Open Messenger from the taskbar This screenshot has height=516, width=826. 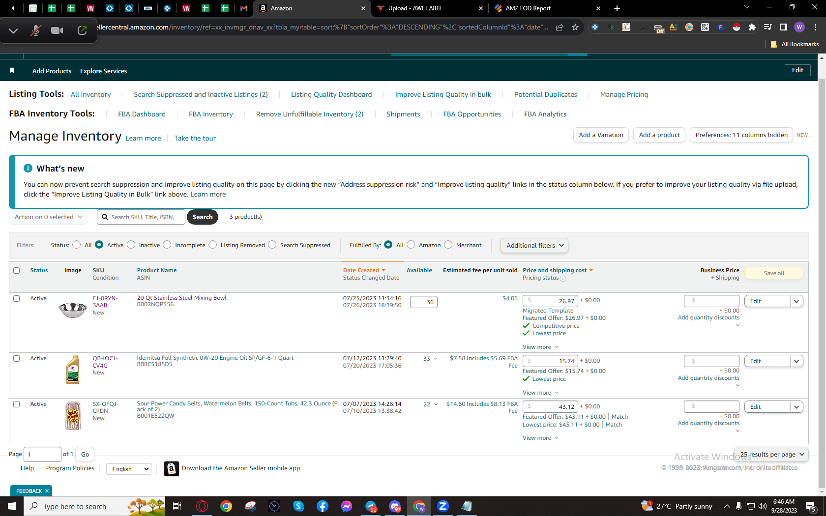[x=347, y=506]
